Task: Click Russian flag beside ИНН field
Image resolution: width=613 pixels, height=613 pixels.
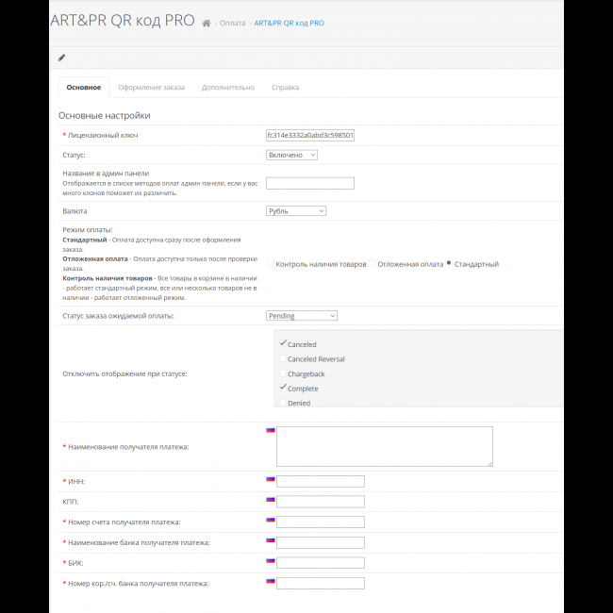Action: pyautogui.click(x=271, y=480)
